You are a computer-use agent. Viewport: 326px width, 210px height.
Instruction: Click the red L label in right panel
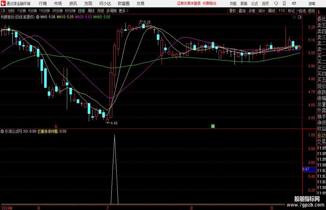(x=319, y=12)
